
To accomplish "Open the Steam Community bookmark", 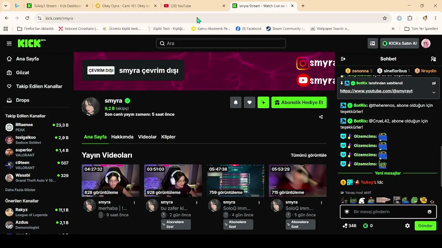I will [286, 29].
